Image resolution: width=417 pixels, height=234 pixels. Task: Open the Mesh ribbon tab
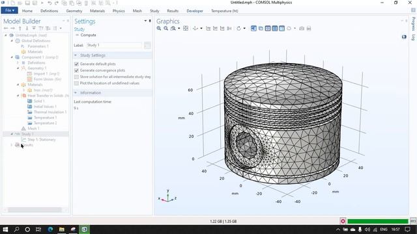137,11
